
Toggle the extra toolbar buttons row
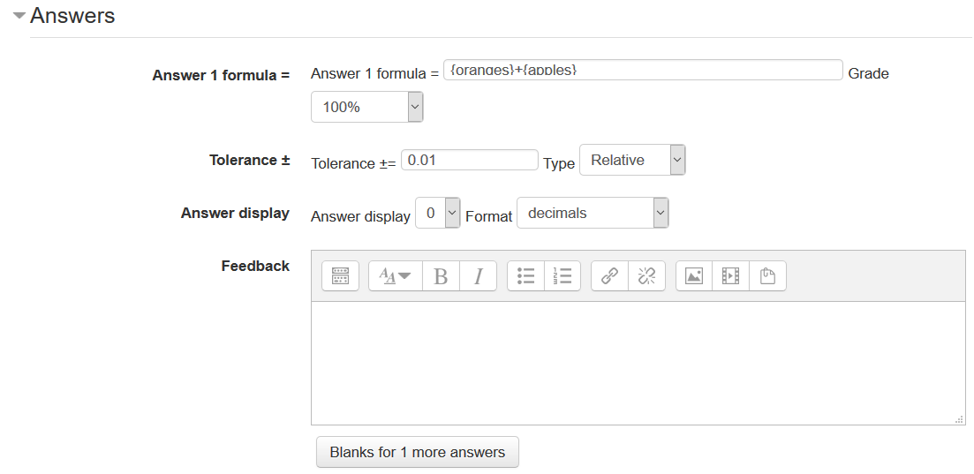pyautogui.click(x=340, y=276)
